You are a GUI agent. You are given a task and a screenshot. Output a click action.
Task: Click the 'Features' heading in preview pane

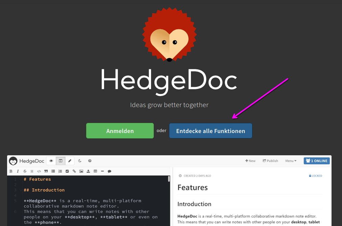(193, 188)
